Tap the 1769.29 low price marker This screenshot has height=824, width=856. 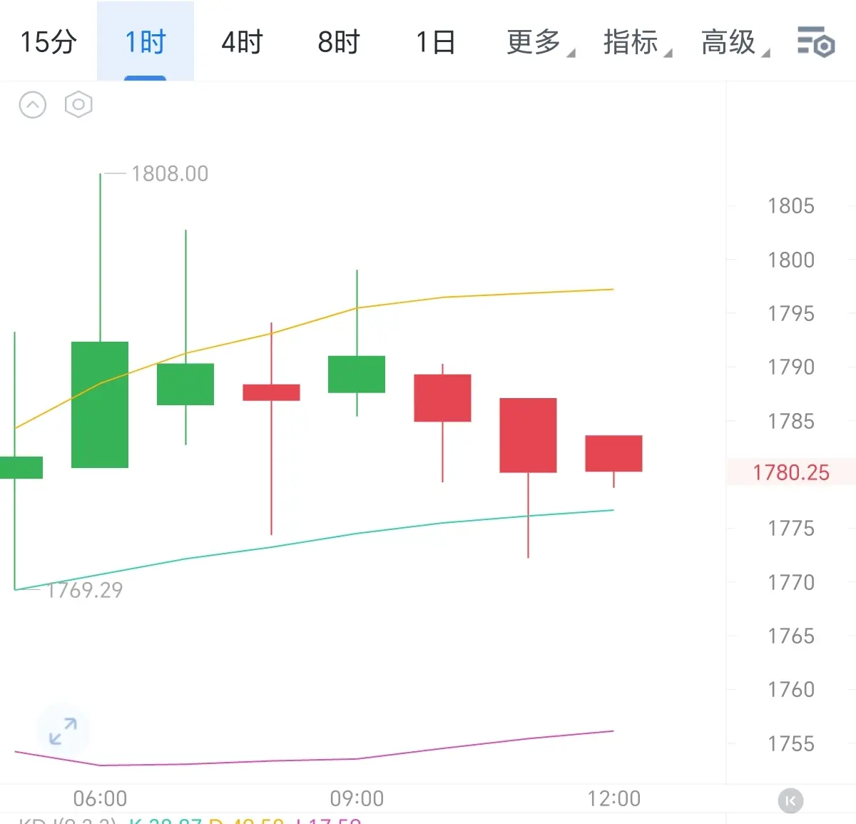(84, 590)
